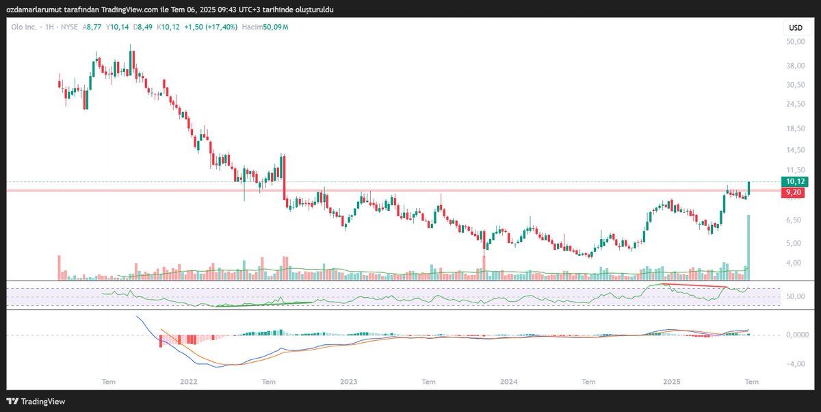Click the 2023 time axis label
The width and height of the screenshot is (821, 412).
[348, 381]
